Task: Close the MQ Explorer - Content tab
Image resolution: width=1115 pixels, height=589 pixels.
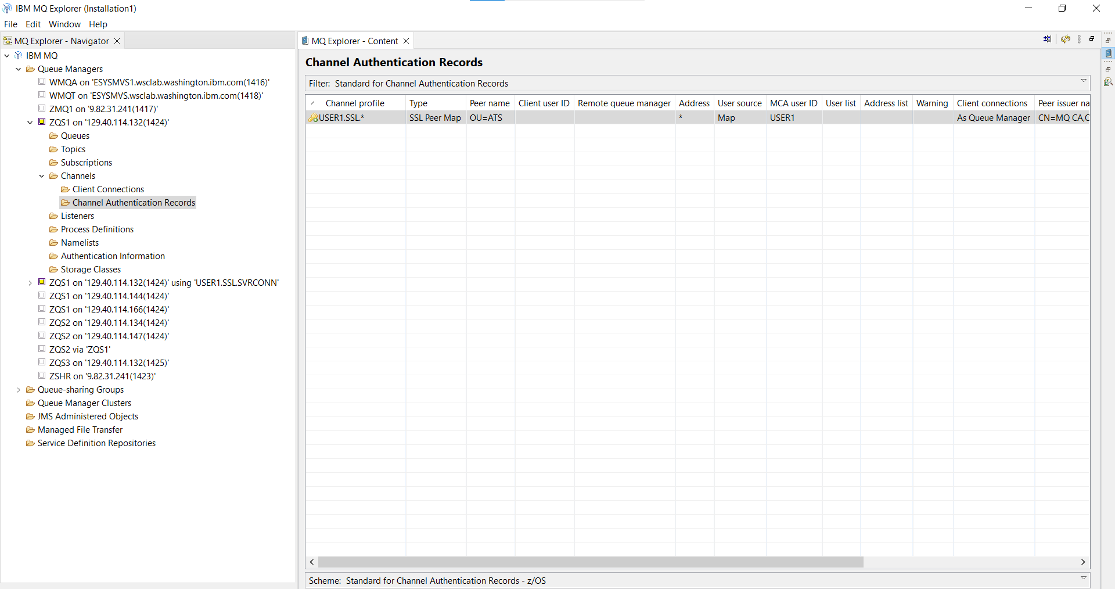Action: click(x=407, y=41)
